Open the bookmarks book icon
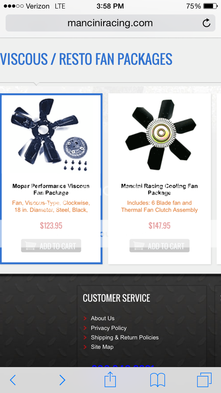 (x=158, y=380)
